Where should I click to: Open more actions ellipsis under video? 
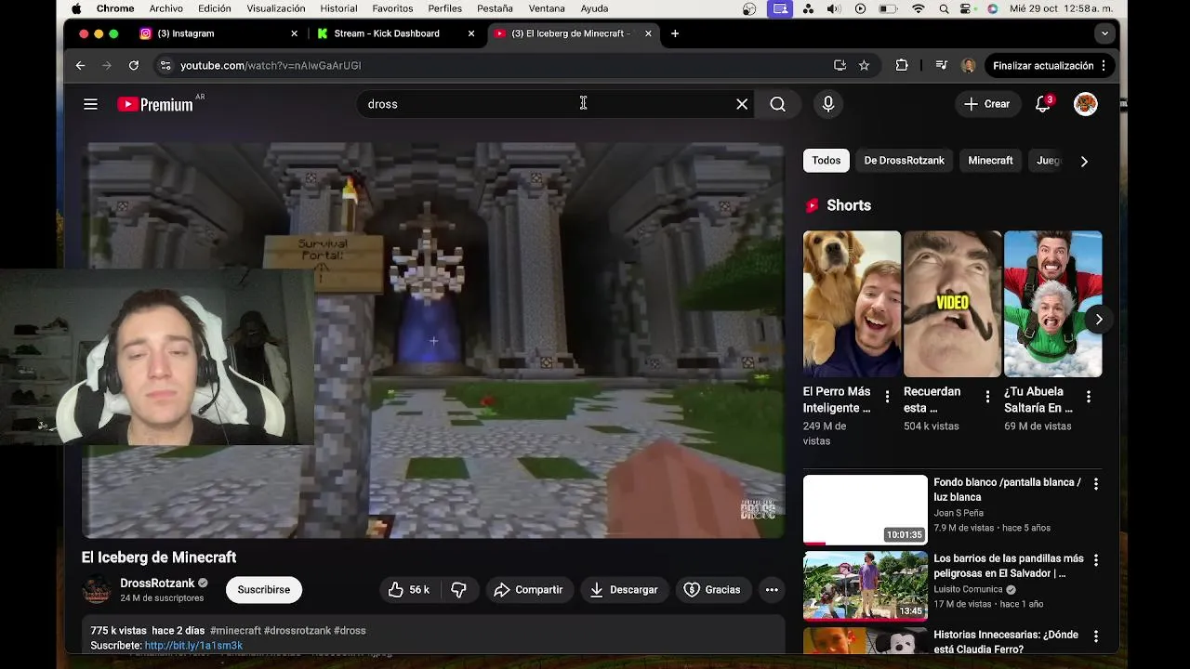[x=772, y=589]
